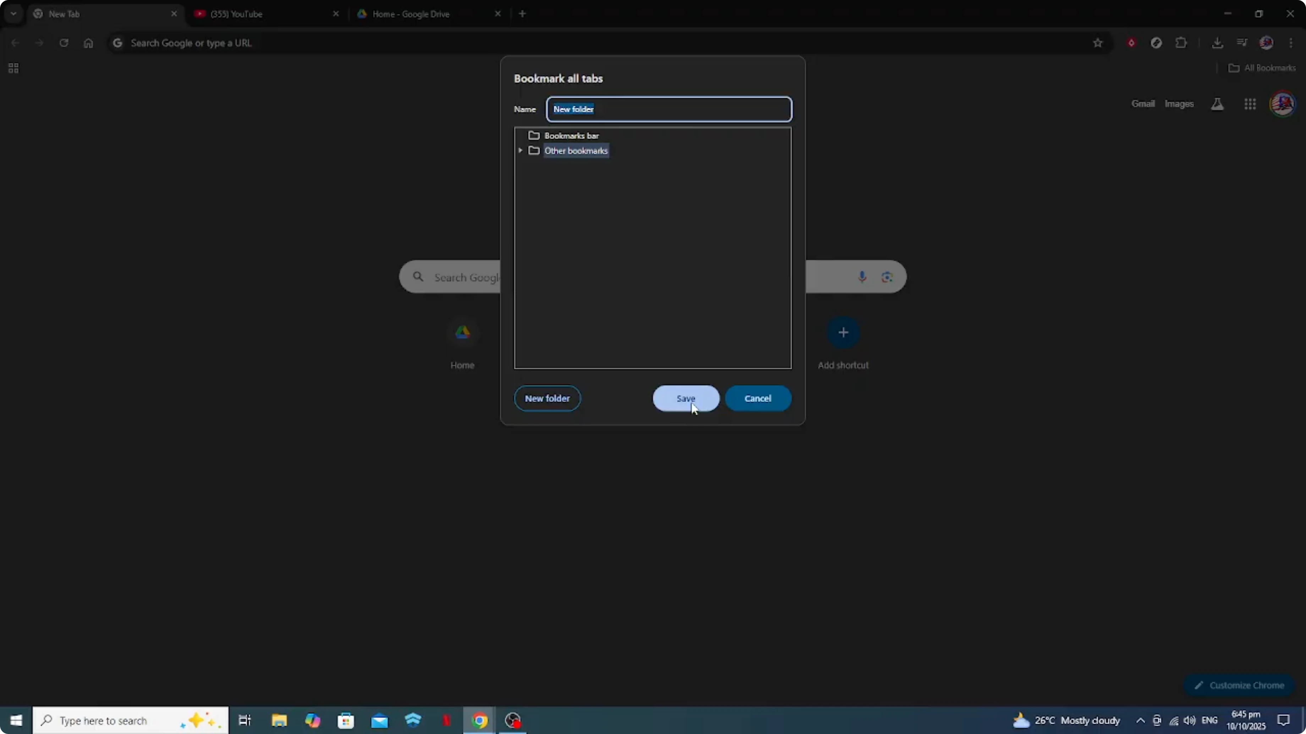Screen dimensions: 1306x734
Task: Save the bookmarked tabs
Action: pos(685,398)
